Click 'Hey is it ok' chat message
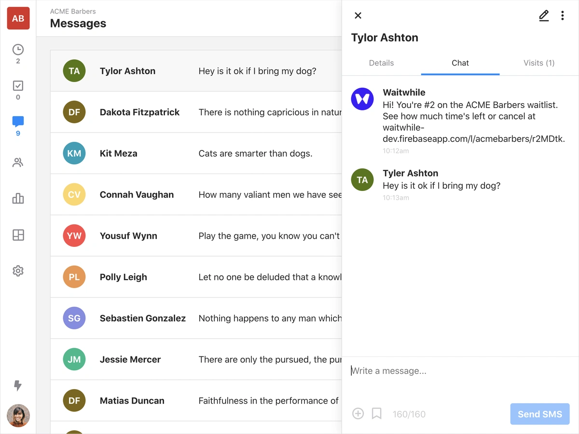Image resolution: width=579 pixels, height=434 pixels. click(441, 186)
